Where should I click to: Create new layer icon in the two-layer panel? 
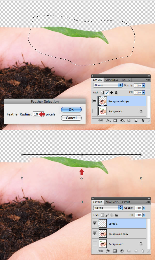[x=136, y=121]
